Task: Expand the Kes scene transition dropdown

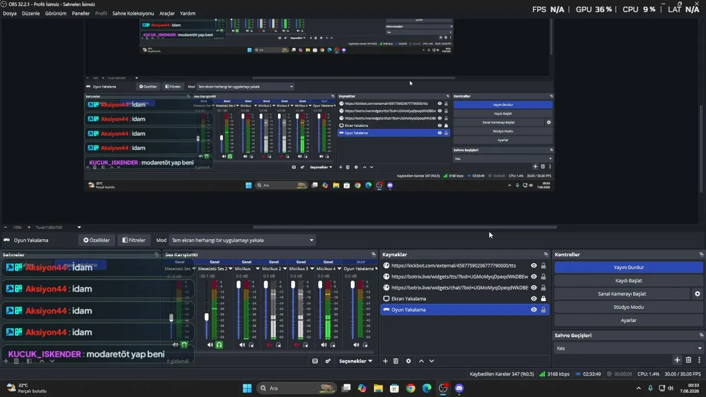Action: (629, 348)
